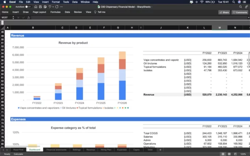Add a new sheet with plus button
This screenshot has width=250, height=156.
click(160, 150)
